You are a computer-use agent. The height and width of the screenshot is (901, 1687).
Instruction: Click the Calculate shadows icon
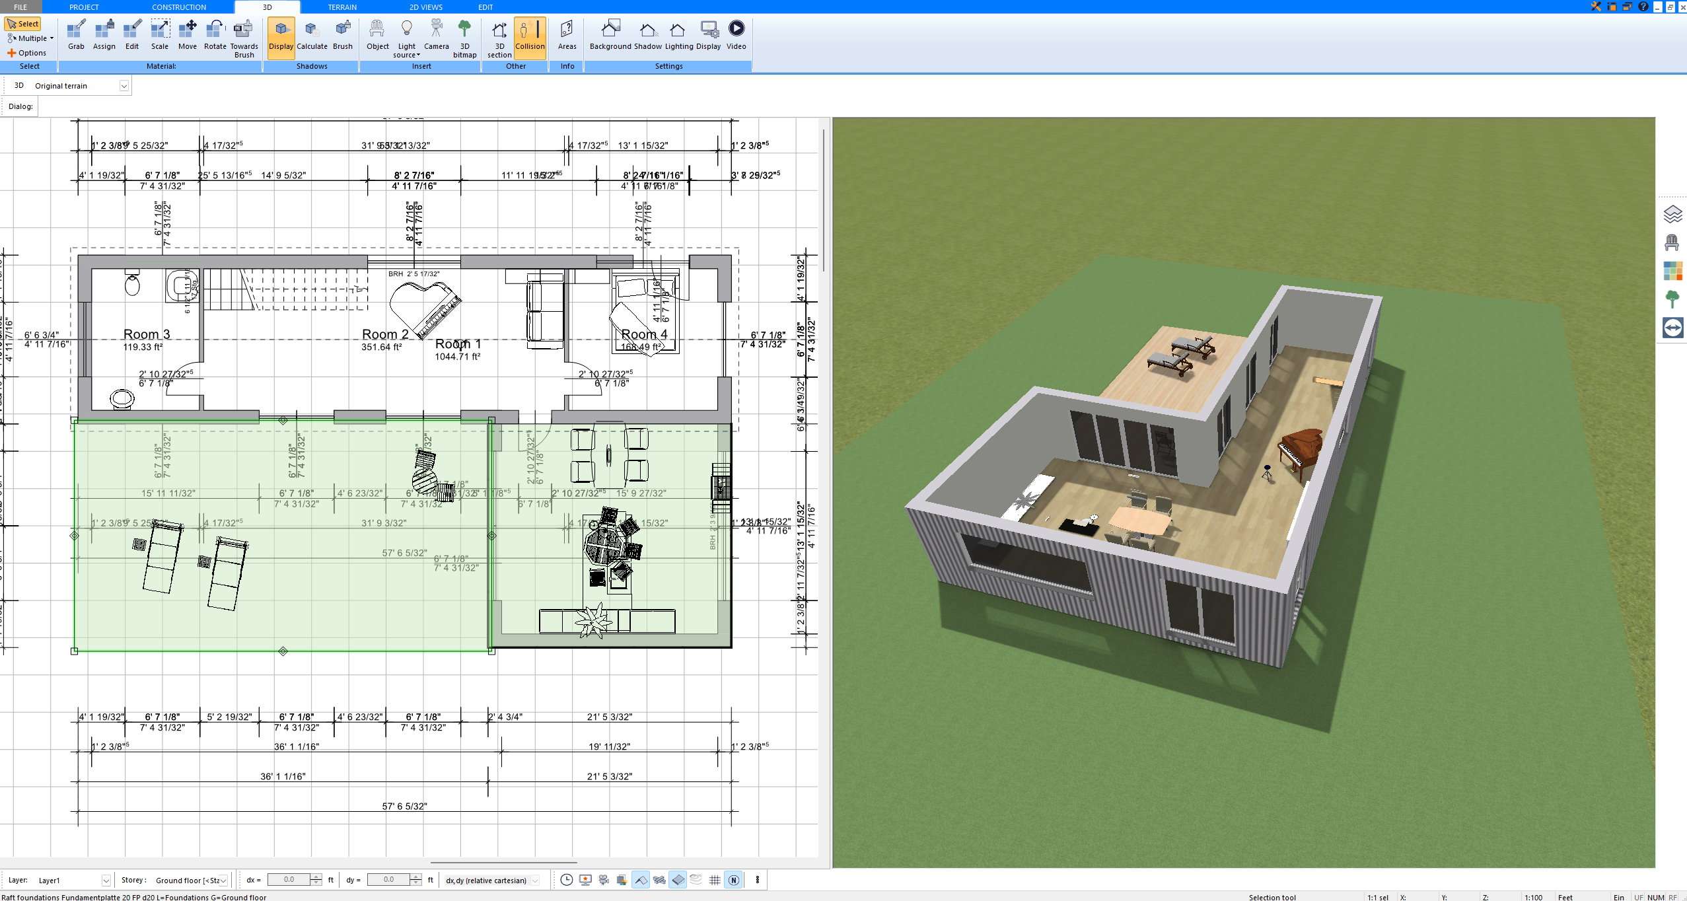coord(312,35)
